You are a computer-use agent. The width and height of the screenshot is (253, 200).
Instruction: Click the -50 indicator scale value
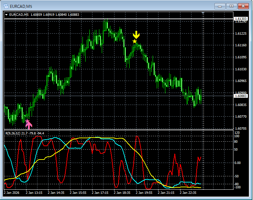[236, 176]
